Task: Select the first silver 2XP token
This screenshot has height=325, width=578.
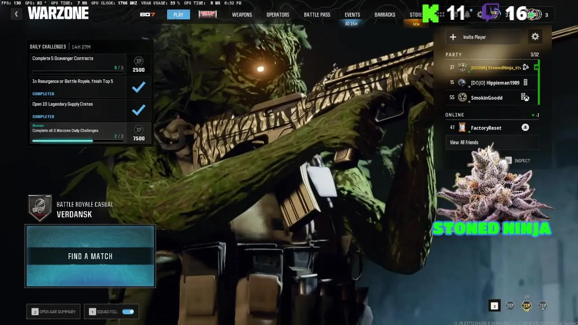Action: [x=510, y=306]
